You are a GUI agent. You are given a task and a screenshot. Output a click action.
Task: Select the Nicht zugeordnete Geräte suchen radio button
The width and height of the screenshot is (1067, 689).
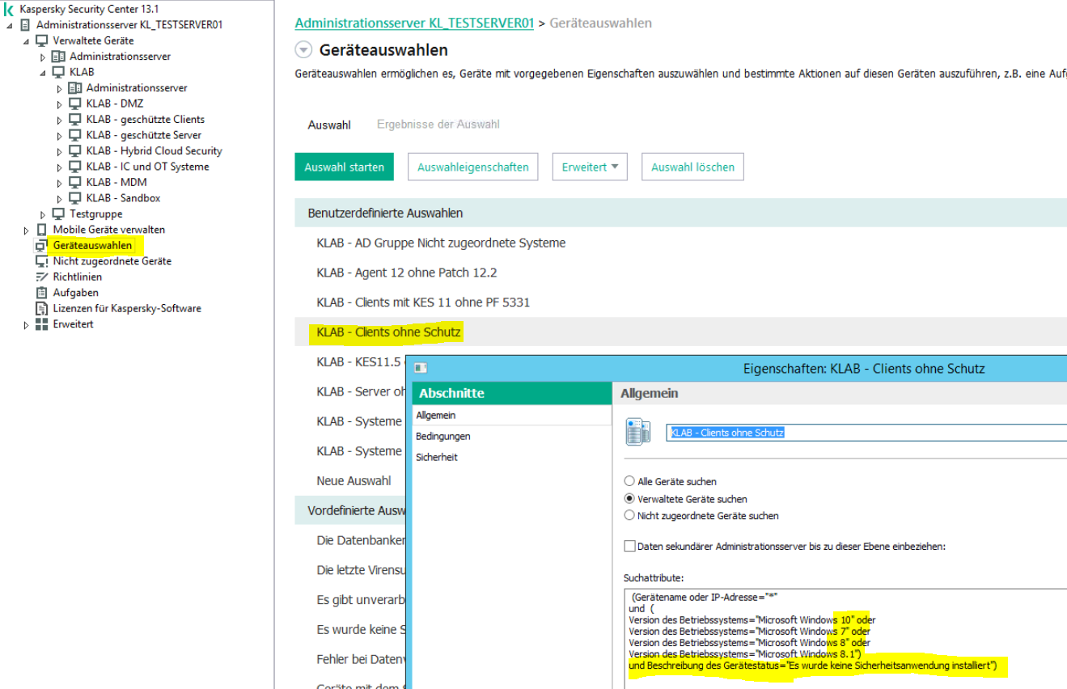(x=629, y=516)
